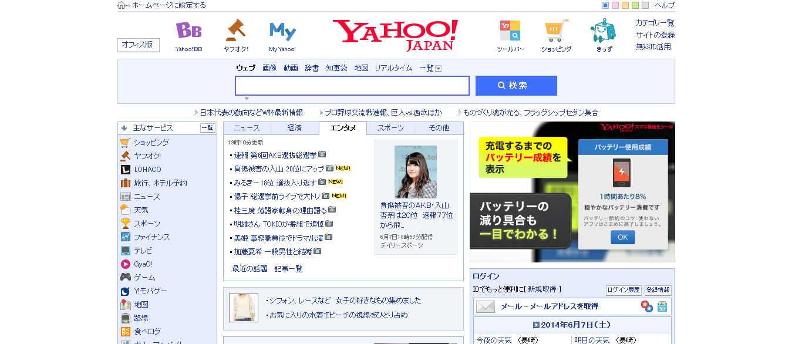
Task: Select the orange theme color swatch
Action: (625, 5)
